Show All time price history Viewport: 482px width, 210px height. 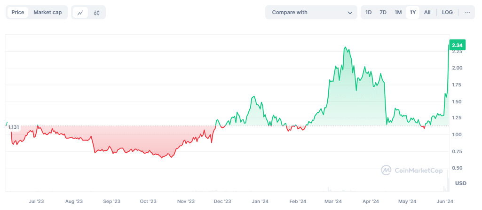(x=427, y=13)
